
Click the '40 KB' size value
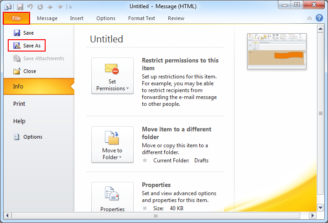coord(177,208)
